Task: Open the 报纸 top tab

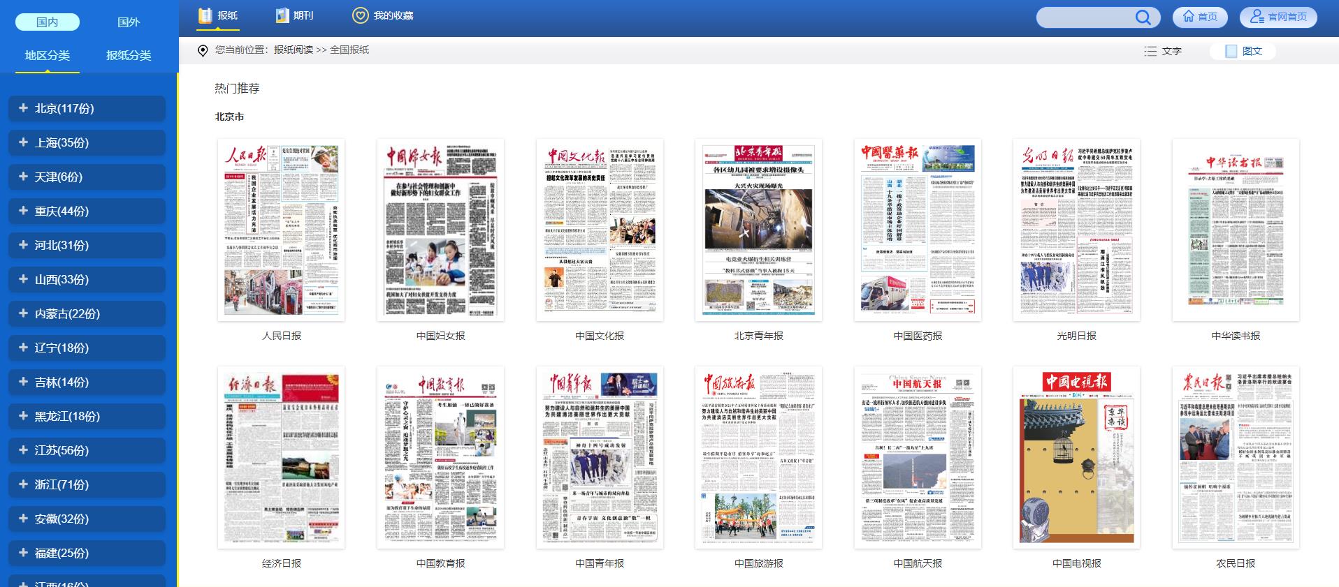Action: (x=218, y=15)
